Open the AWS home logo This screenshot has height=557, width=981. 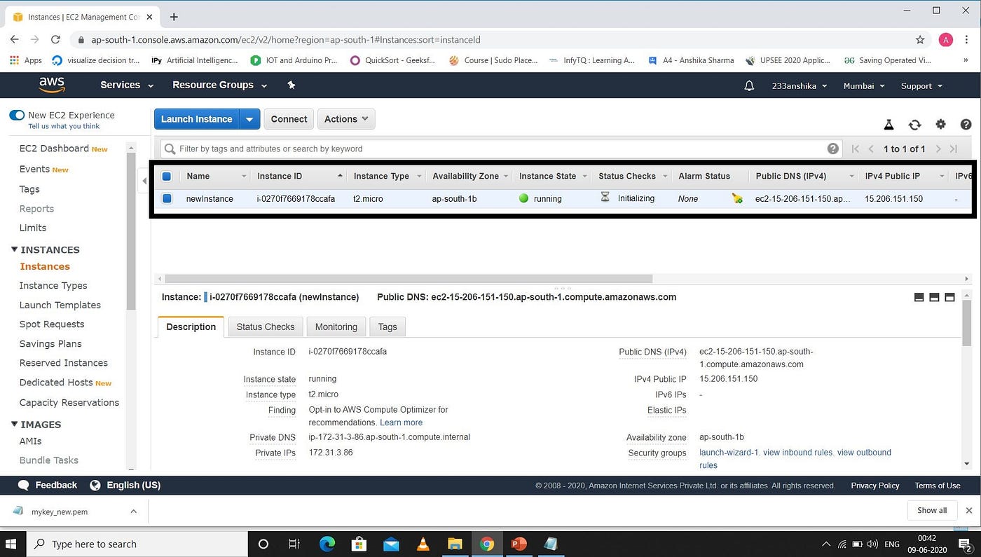point(52,85)
